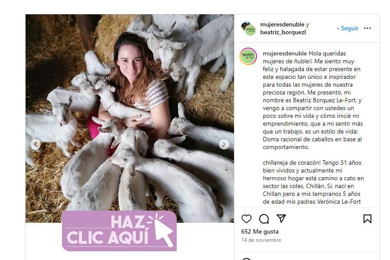
Task: Open the 14 de noviembre date link
Action: 261,240
